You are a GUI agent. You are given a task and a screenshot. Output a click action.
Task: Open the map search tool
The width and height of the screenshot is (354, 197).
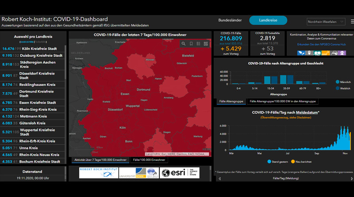coord(184,44)
